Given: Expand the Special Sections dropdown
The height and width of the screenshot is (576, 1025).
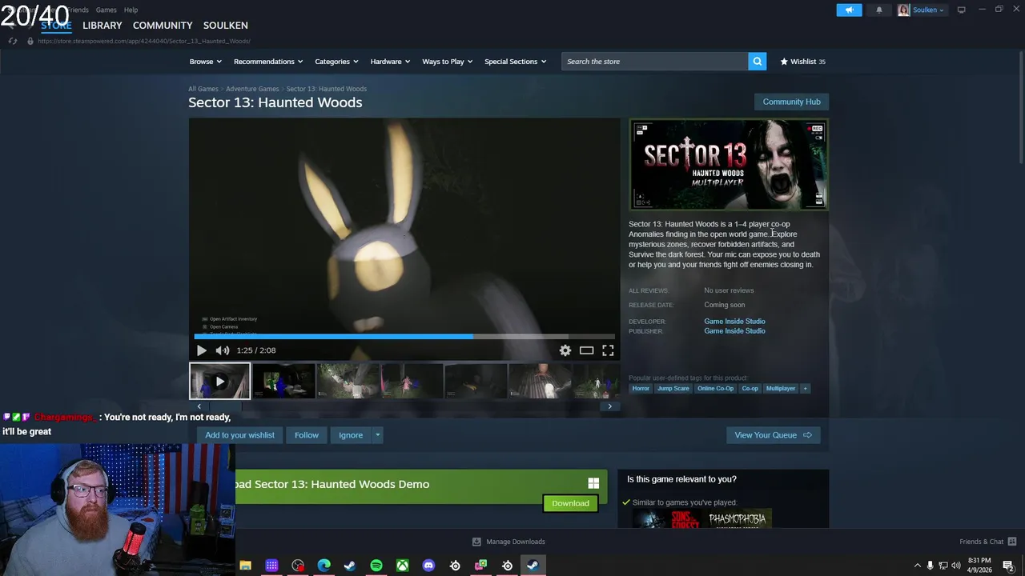Looking at the screenshot, I should [516, 62].
